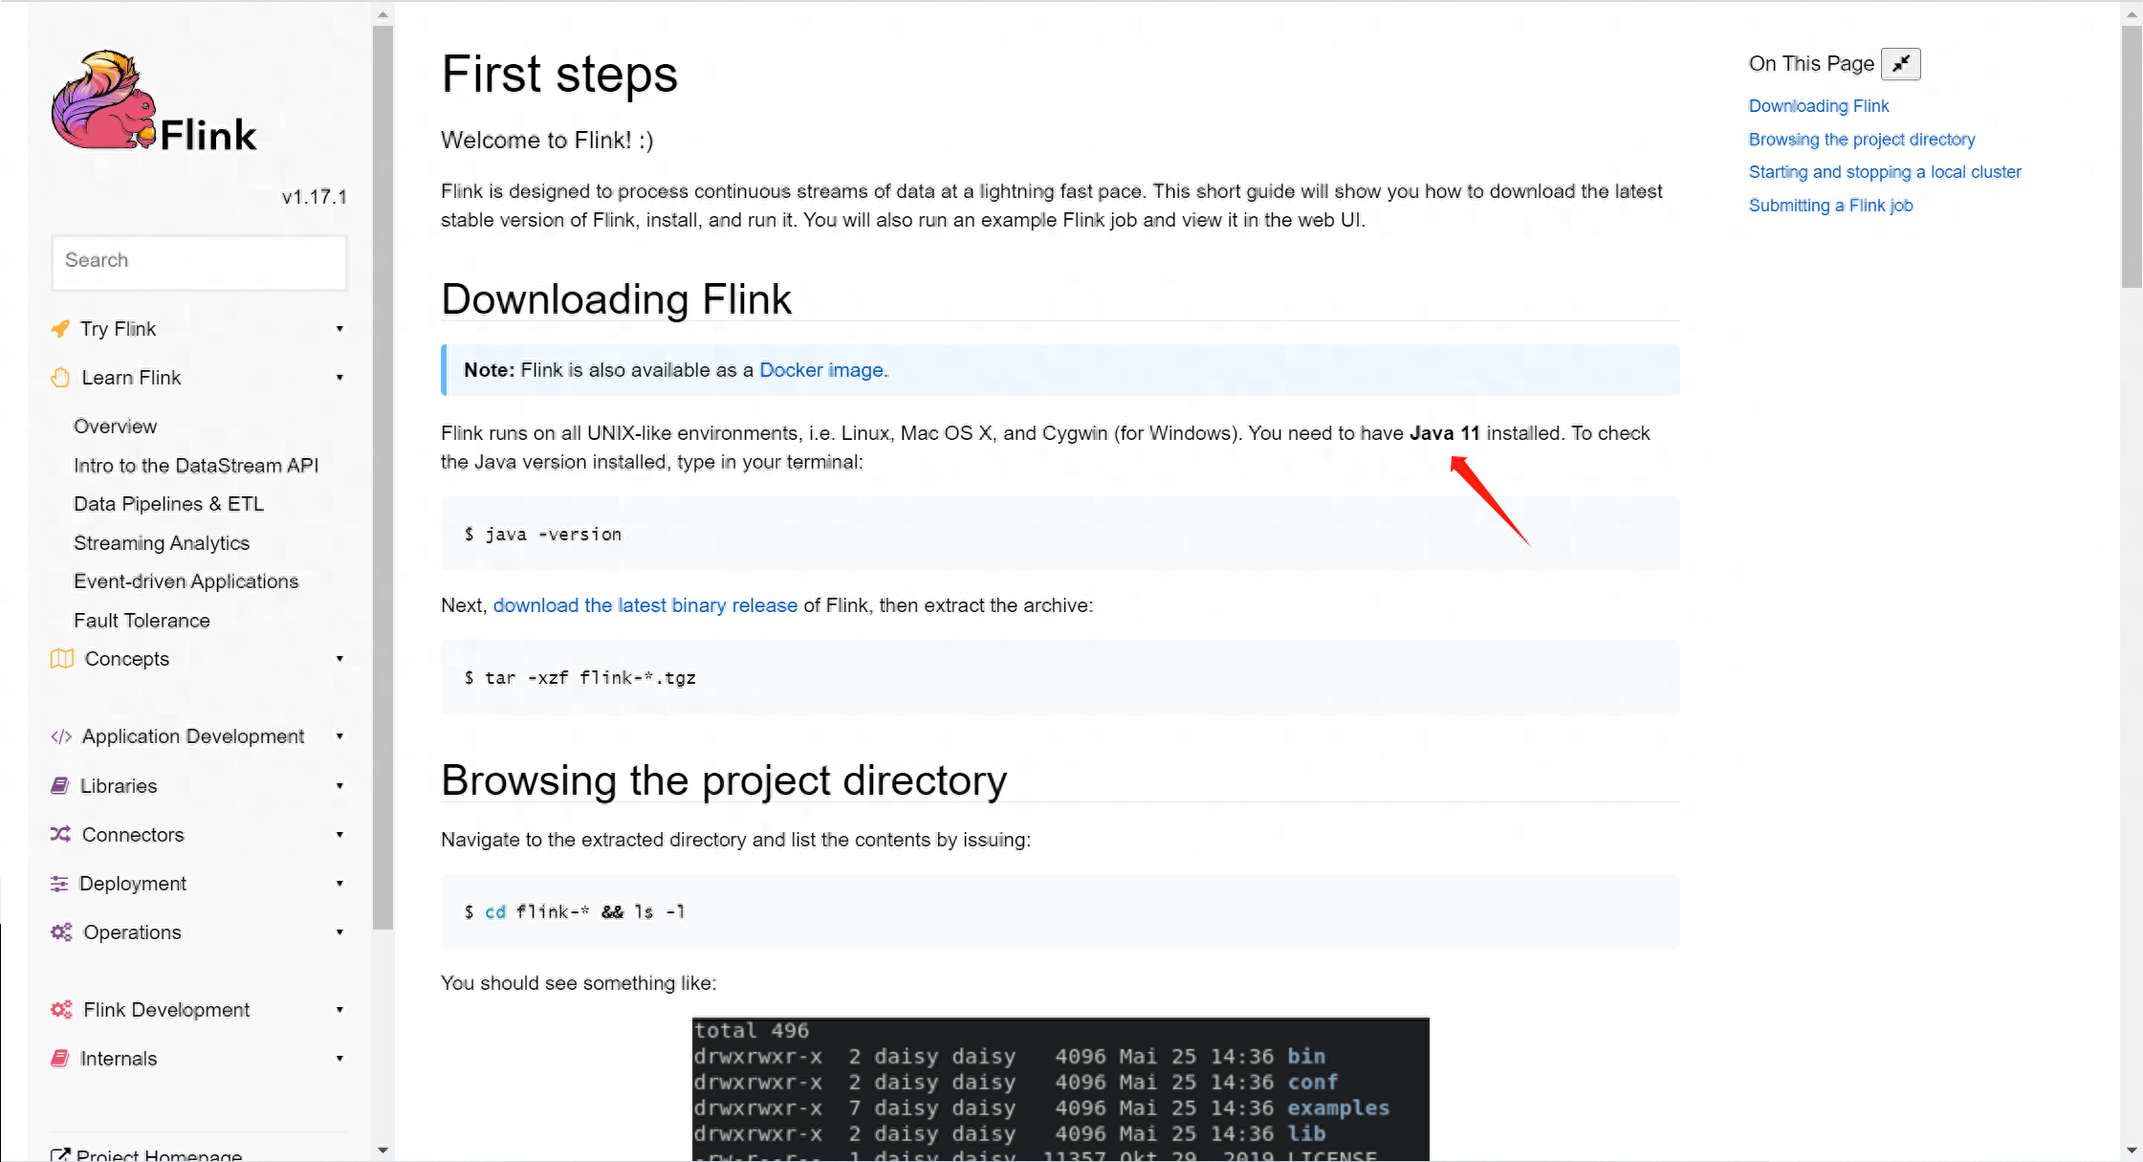Click the Search input field
Viewport: 2143px width, 1162px height.
click(x=199, y=259)
